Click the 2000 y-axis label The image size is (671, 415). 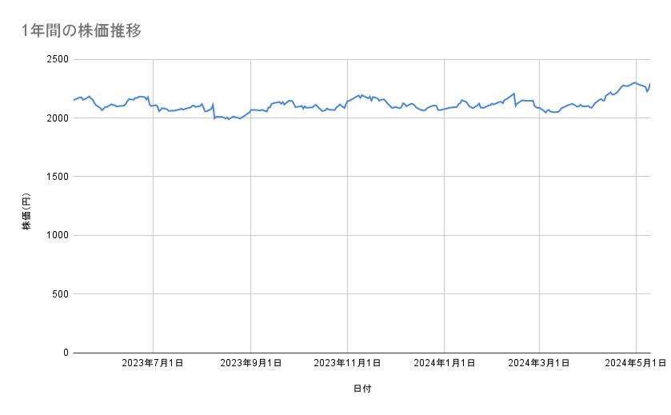55,118
